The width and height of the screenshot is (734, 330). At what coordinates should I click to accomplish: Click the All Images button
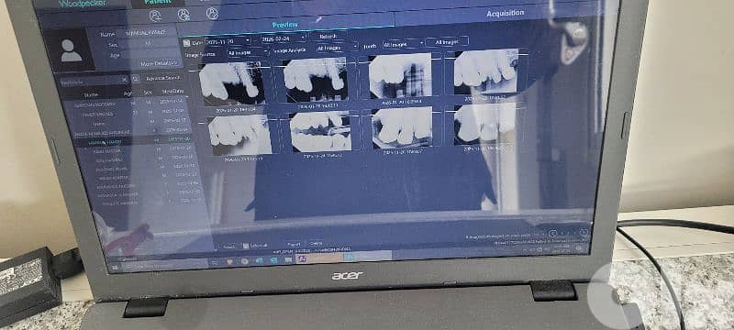(447, 41)
